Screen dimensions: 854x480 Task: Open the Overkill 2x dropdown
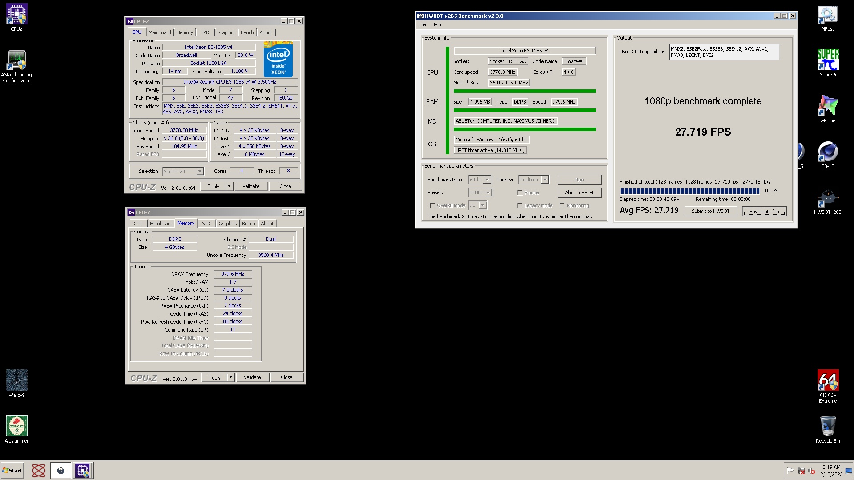tap(483, 205)
